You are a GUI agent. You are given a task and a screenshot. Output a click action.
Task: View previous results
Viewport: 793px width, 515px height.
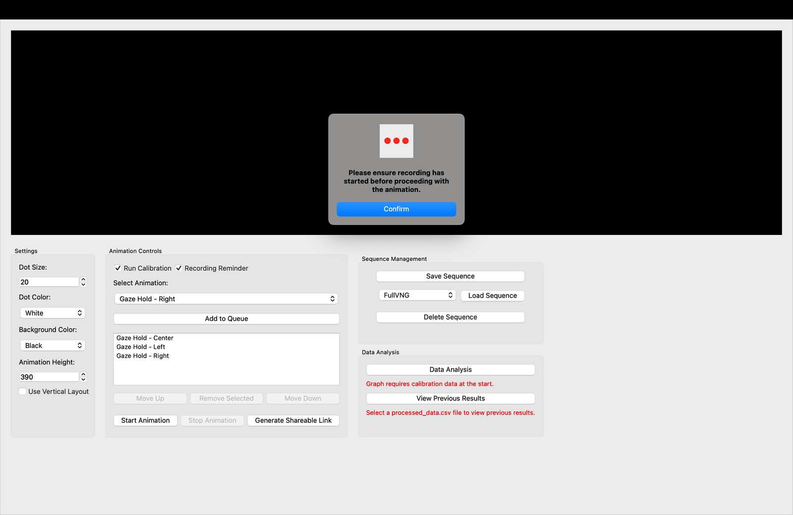click(x=450, y=398)
